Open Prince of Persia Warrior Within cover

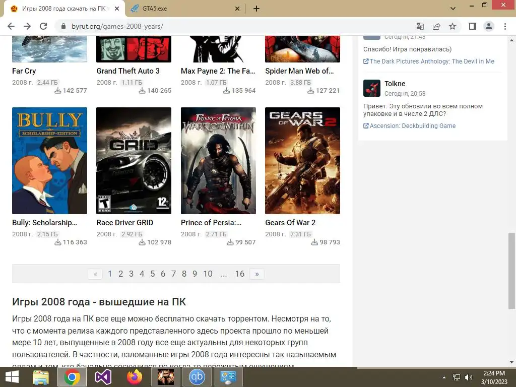pos(218,161)
